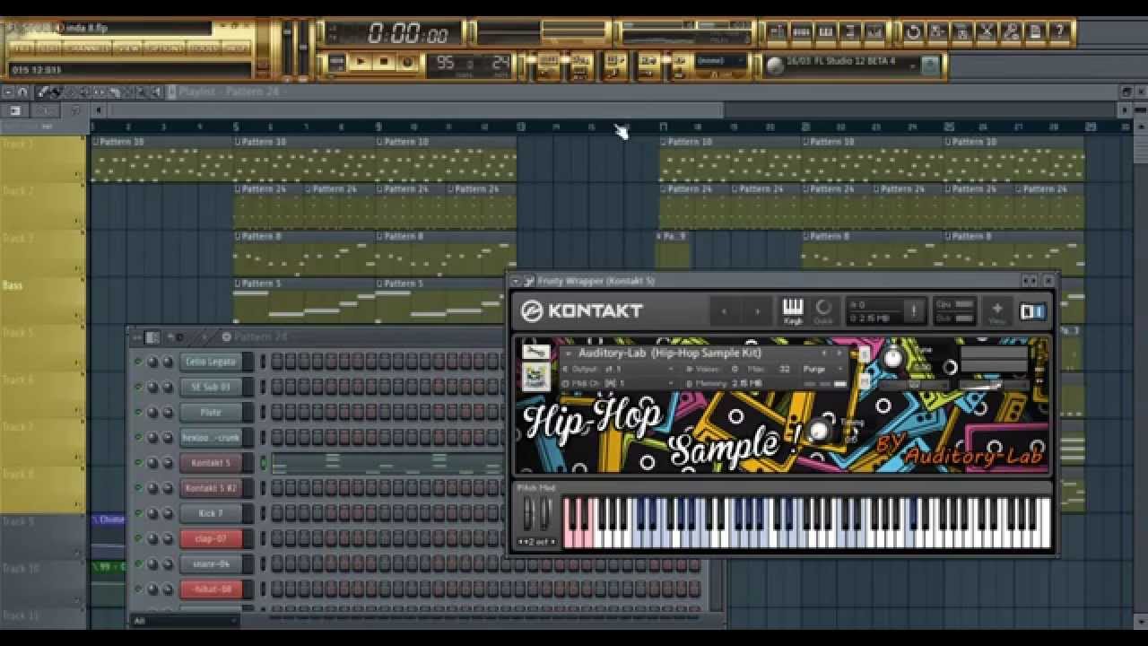Open the Browser toolbar icon
This screenshot has width=1148, height=646.
849,33
